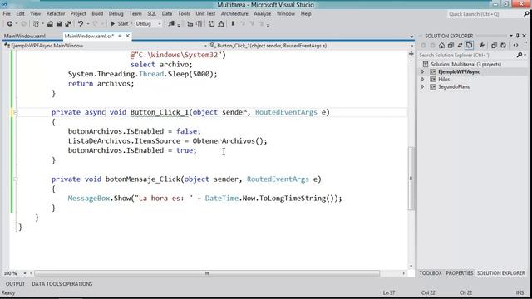Click the New Project toolbar icon
The image size is (532, 299).
[x=36, y=24]
